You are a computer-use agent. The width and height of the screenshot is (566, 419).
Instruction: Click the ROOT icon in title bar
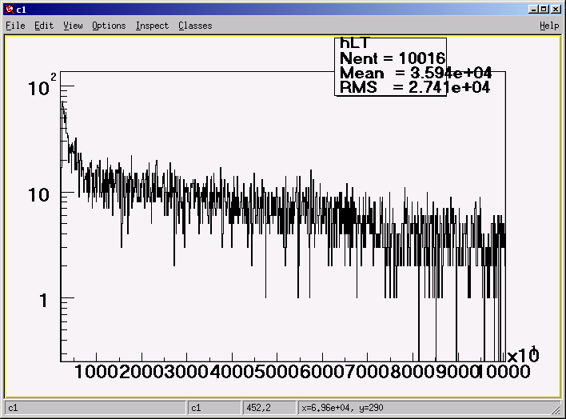(10, 9)
